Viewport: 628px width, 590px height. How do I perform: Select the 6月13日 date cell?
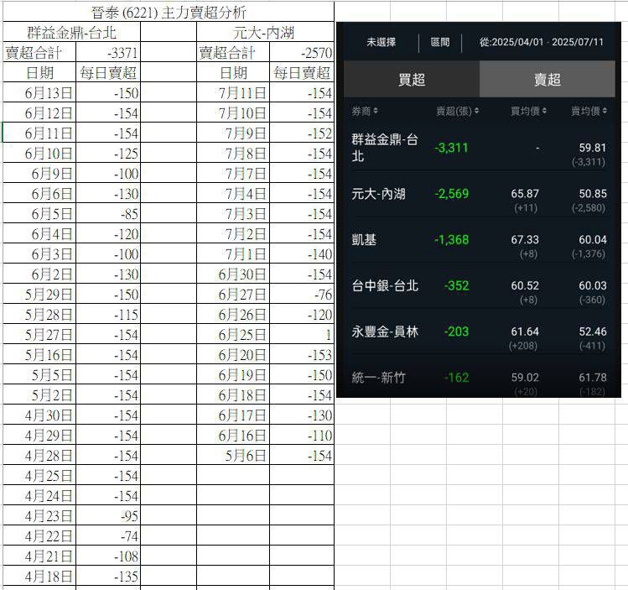[39, 92]
